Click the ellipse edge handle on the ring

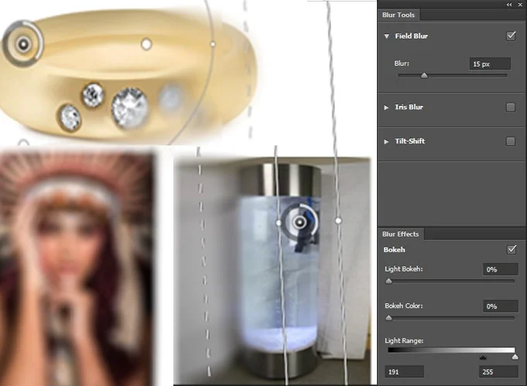coord(212,44)
